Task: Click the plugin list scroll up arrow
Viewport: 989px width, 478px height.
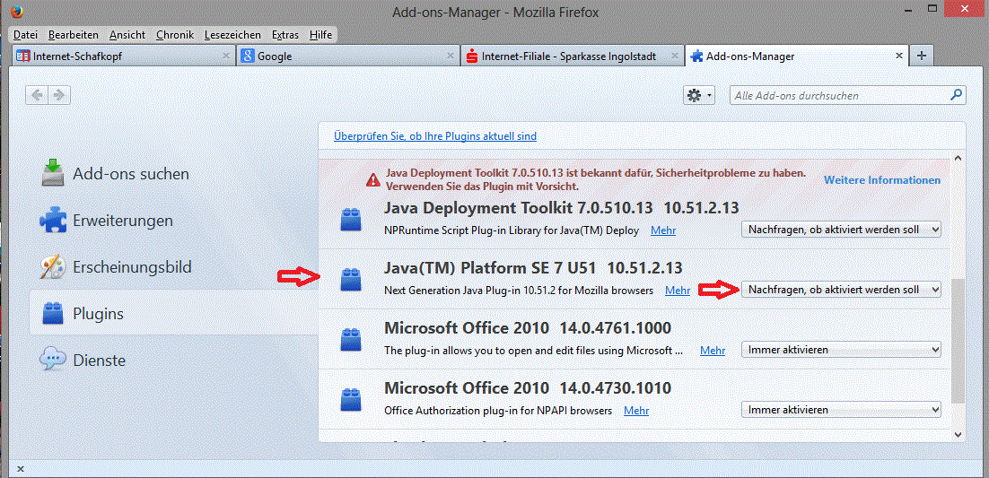Action: click(x=958, y=158)
